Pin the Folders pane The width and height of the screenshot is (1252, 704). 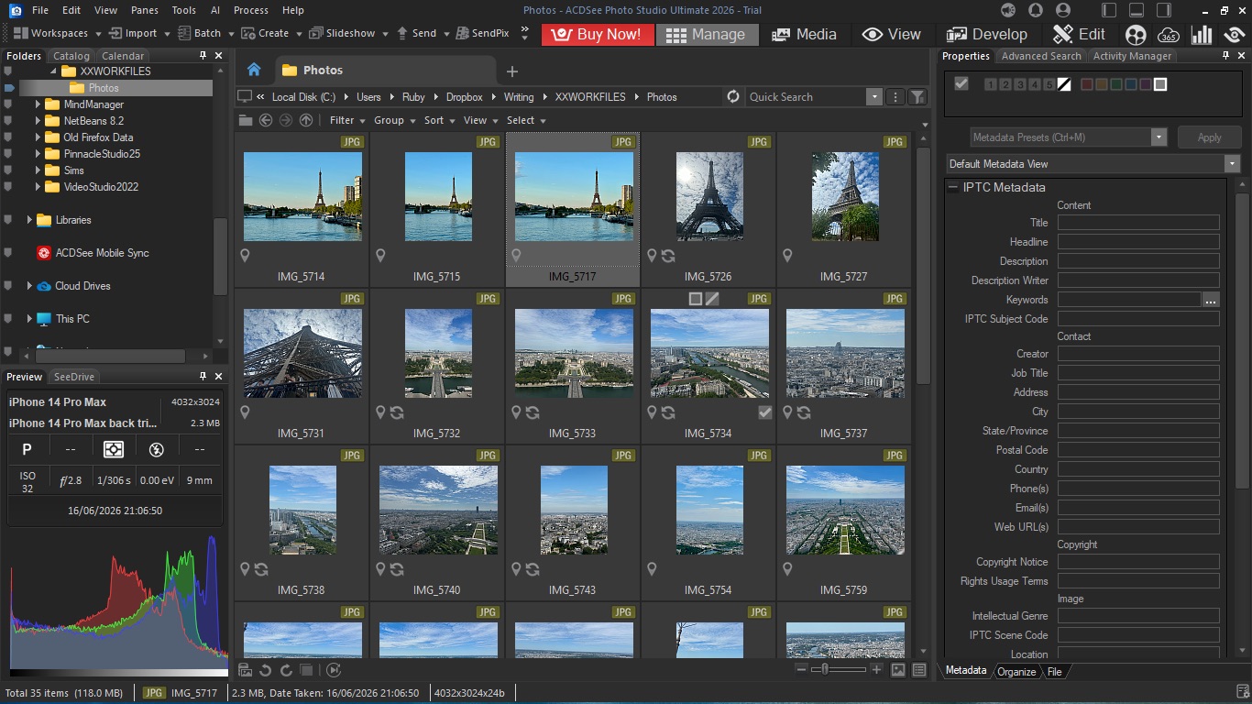tap(203, 56)
